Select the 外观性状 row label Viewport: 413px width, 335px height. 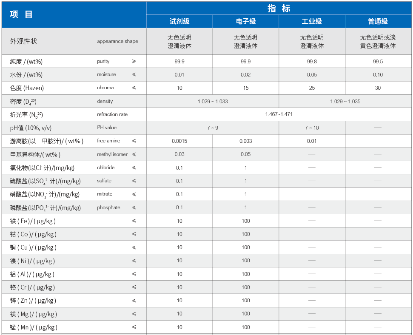(23, 41)
